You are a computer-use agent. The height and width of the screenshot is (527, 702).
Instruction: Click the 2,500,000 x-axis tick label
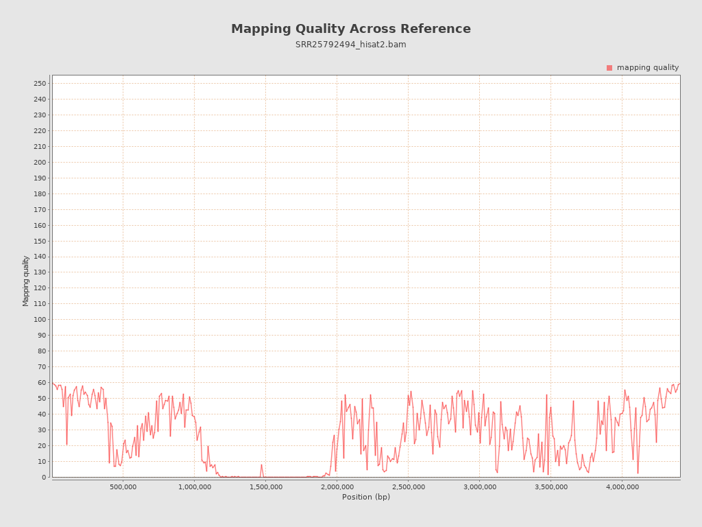point(409,487)
